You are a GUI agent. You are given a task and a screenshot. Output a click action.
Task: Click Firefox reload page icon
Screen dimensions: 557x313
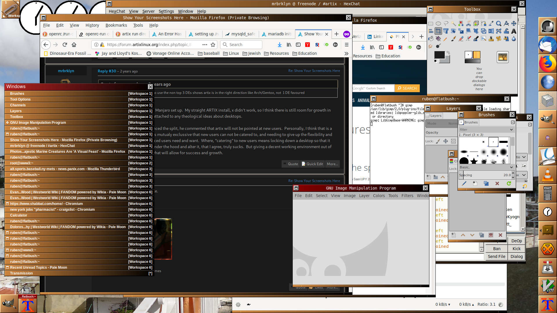coord(65,45)
